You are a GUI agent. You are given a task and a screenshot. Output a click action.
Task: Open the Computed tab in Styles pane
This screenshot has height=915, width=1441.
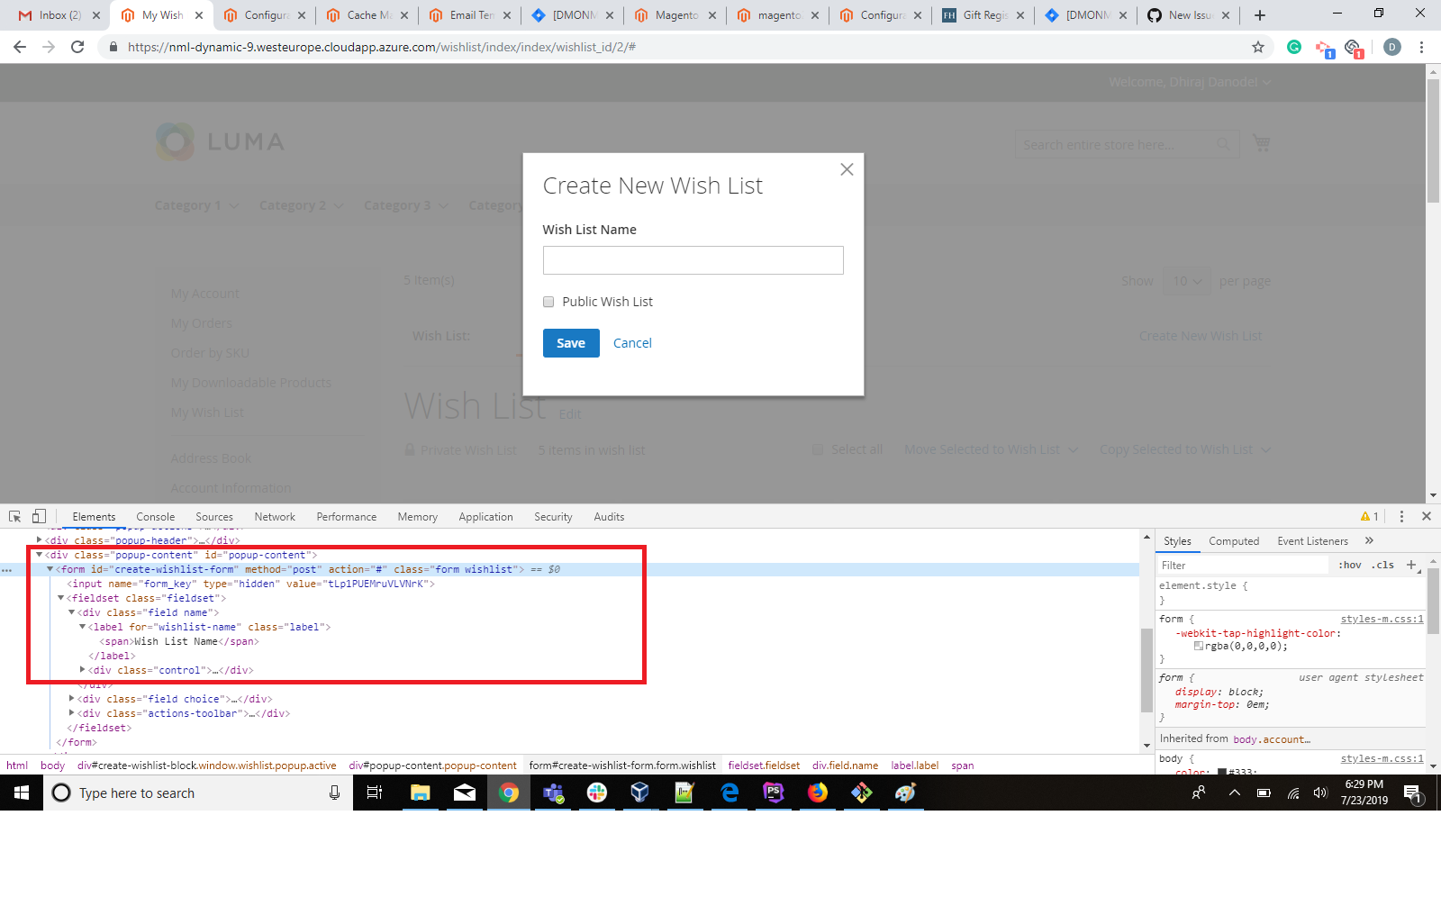[1234, 540]
